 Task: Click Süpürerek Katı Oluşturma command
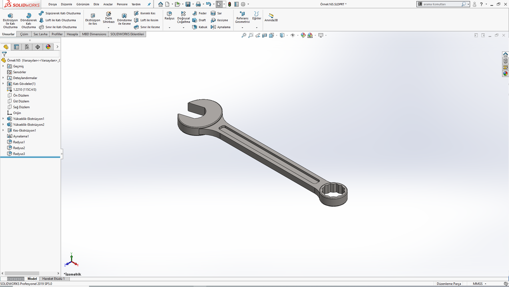(60, 13)
